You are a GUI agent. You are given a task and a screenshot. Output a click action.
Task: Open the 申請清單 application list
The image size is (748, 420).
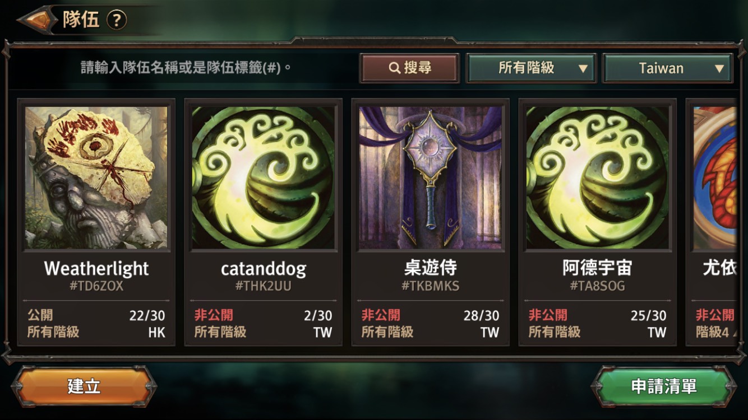tap(664, 386)
